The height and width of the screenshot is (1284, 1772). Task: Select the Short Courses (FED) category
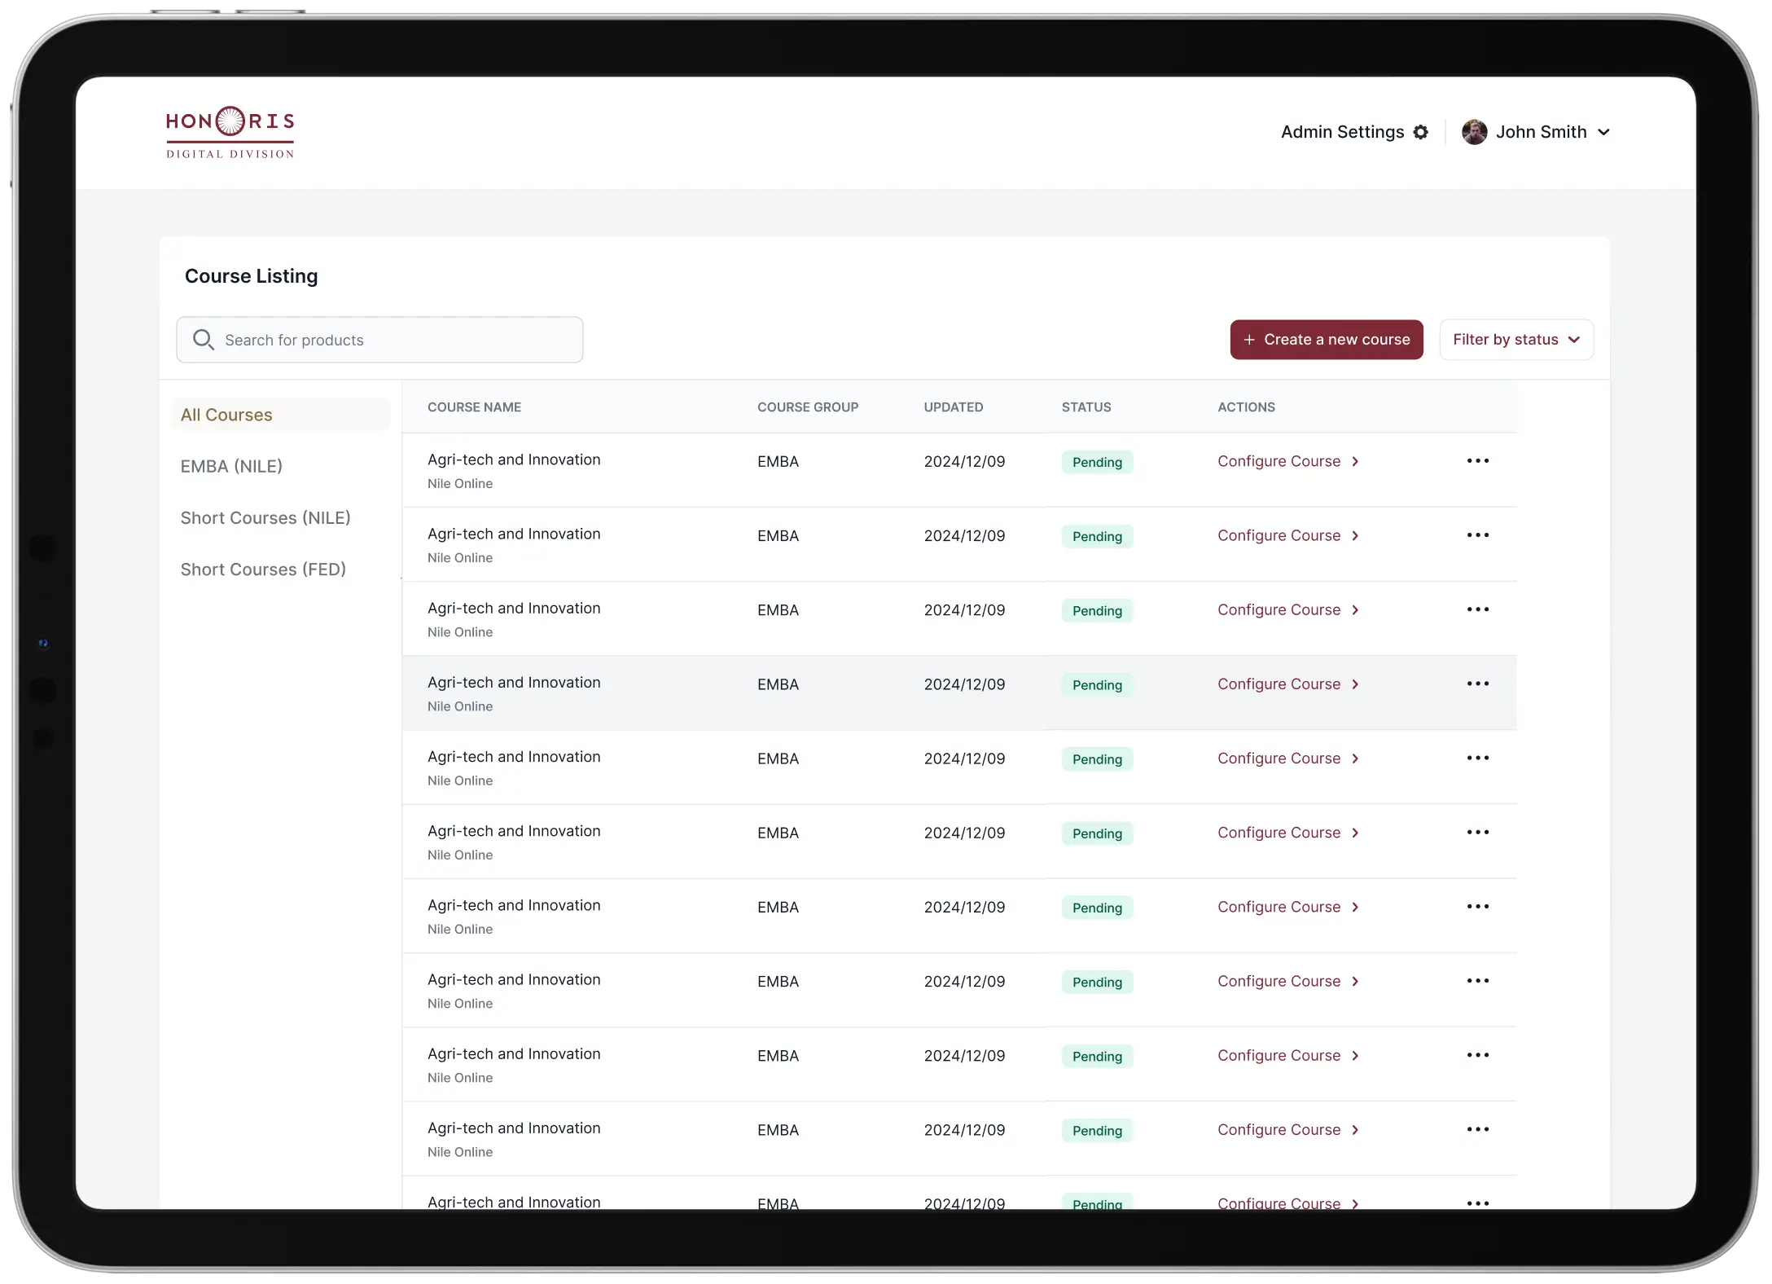(x=263, y=569)
